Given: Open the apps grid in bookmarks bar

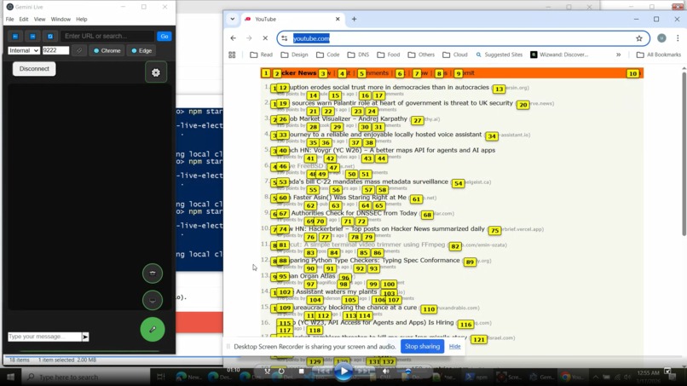Looking at the screenshot, I should 232,55.
